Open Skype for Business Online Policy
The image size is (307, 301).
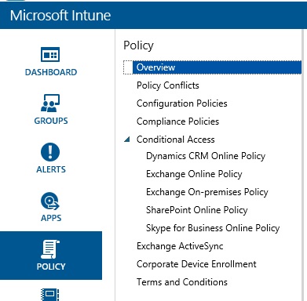(x=213, y=228)
